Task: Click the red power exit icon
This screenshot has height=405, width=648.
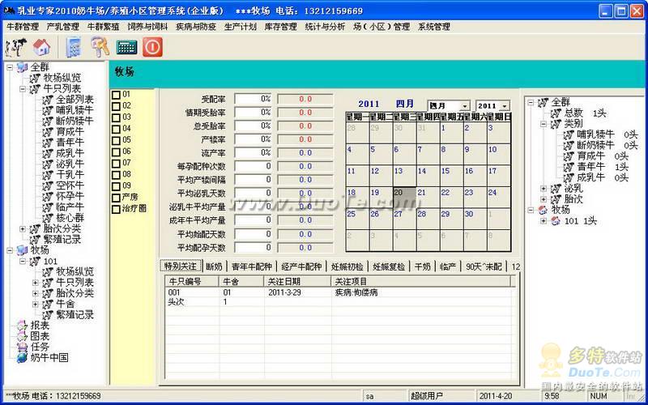Action: pos(152,47)
